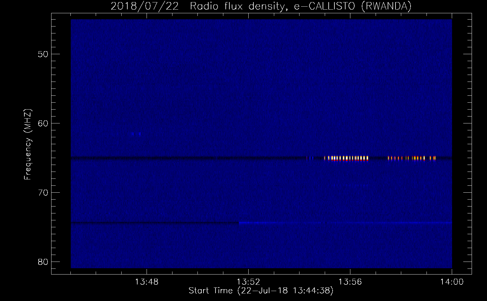Click the 13:48 time tick label
This screenshot has width=487, height=301.
tap(147, 282)
